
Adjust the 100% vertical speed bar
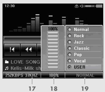pyautogui.click(x=53, y=50)
